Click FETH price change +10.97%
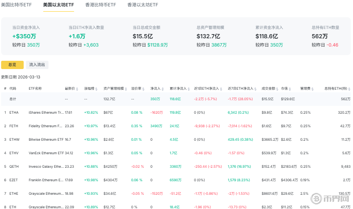Viewport: 353px width, 209px height. (91, 126)
